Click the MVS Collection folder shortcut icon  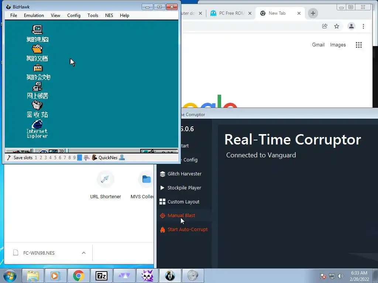coord(146,179)
